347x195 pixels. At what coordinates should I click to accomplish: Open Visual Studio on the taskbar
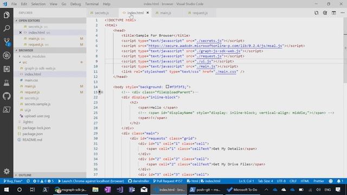[120, 190]
